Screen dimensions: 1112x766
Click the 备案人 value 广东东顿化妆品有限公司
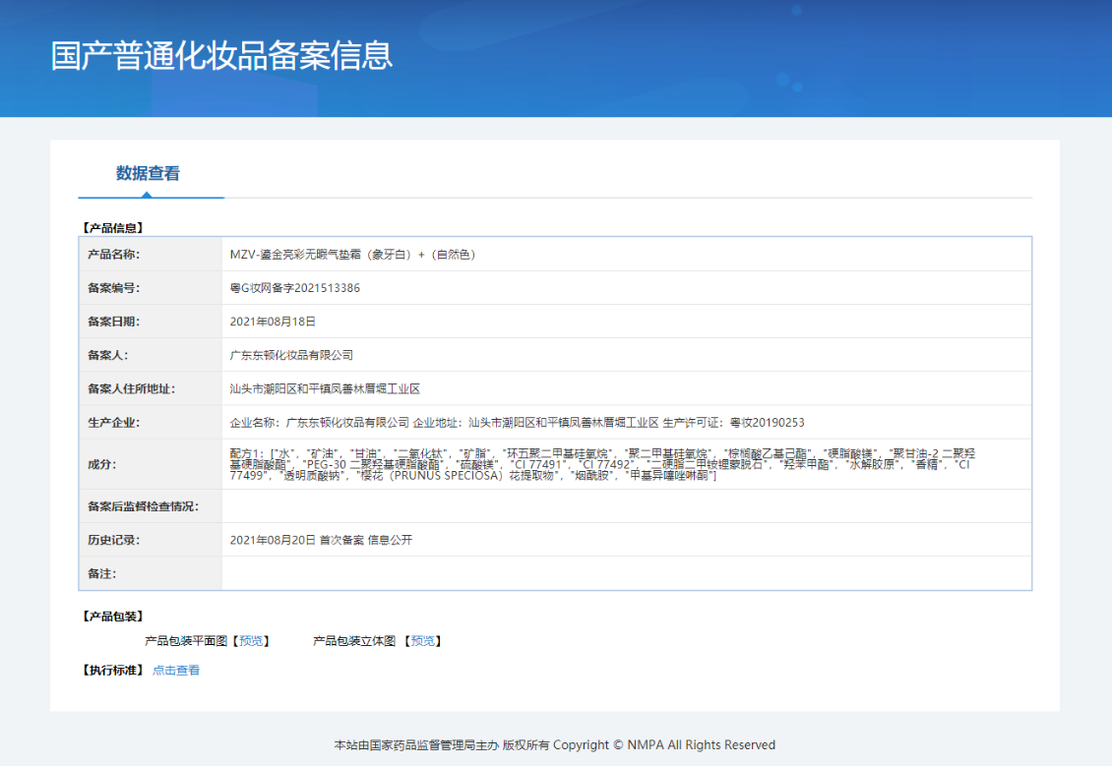point(291,355)
